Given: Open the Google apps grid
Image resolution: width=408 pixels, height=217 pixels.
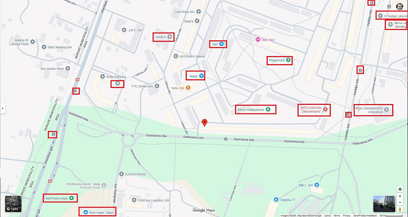Looking at the screenshot, I should (389, 7).
